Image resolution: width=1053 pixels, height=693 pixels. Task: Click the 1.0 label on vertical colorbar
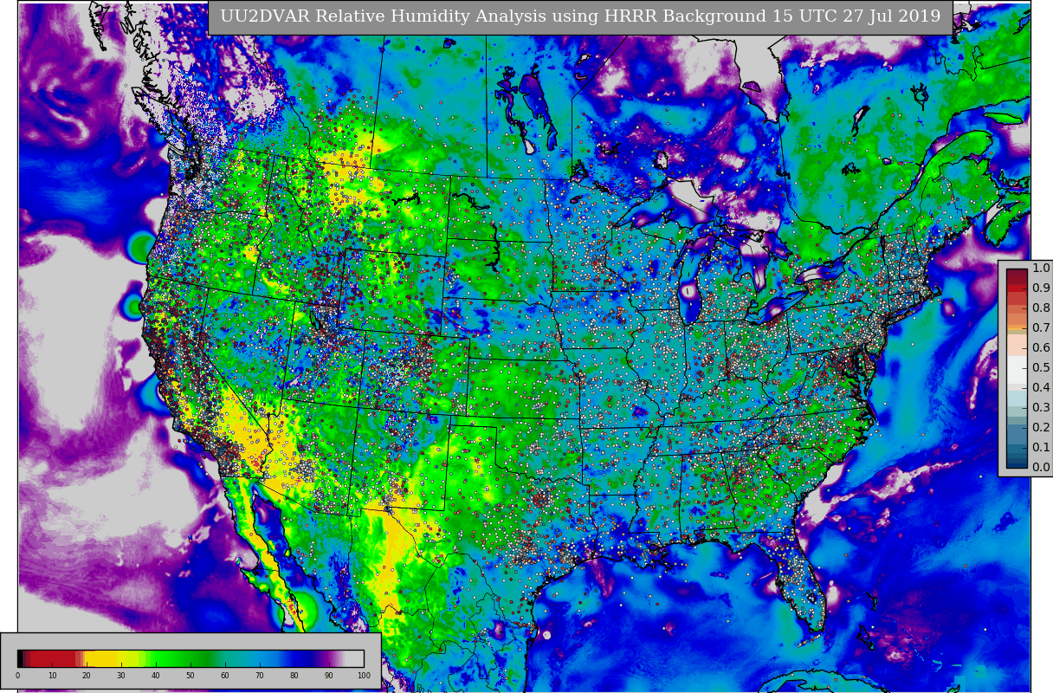(x=1041, y=268)
